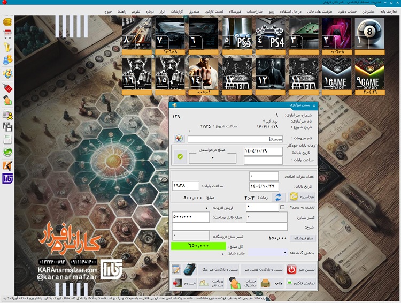This screenshot has width=401, height=303.
Task: Select table 4 PS4 thumbnail
Action: 271,33
